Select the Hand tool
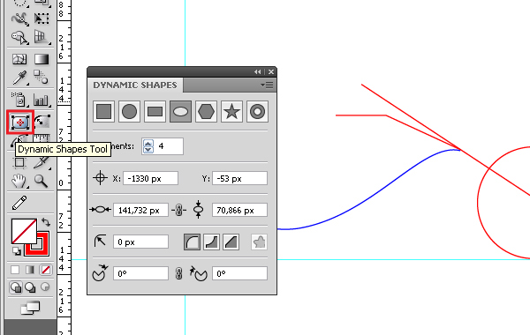The width and height of the screenshot is (530, 335). (19, 181)
